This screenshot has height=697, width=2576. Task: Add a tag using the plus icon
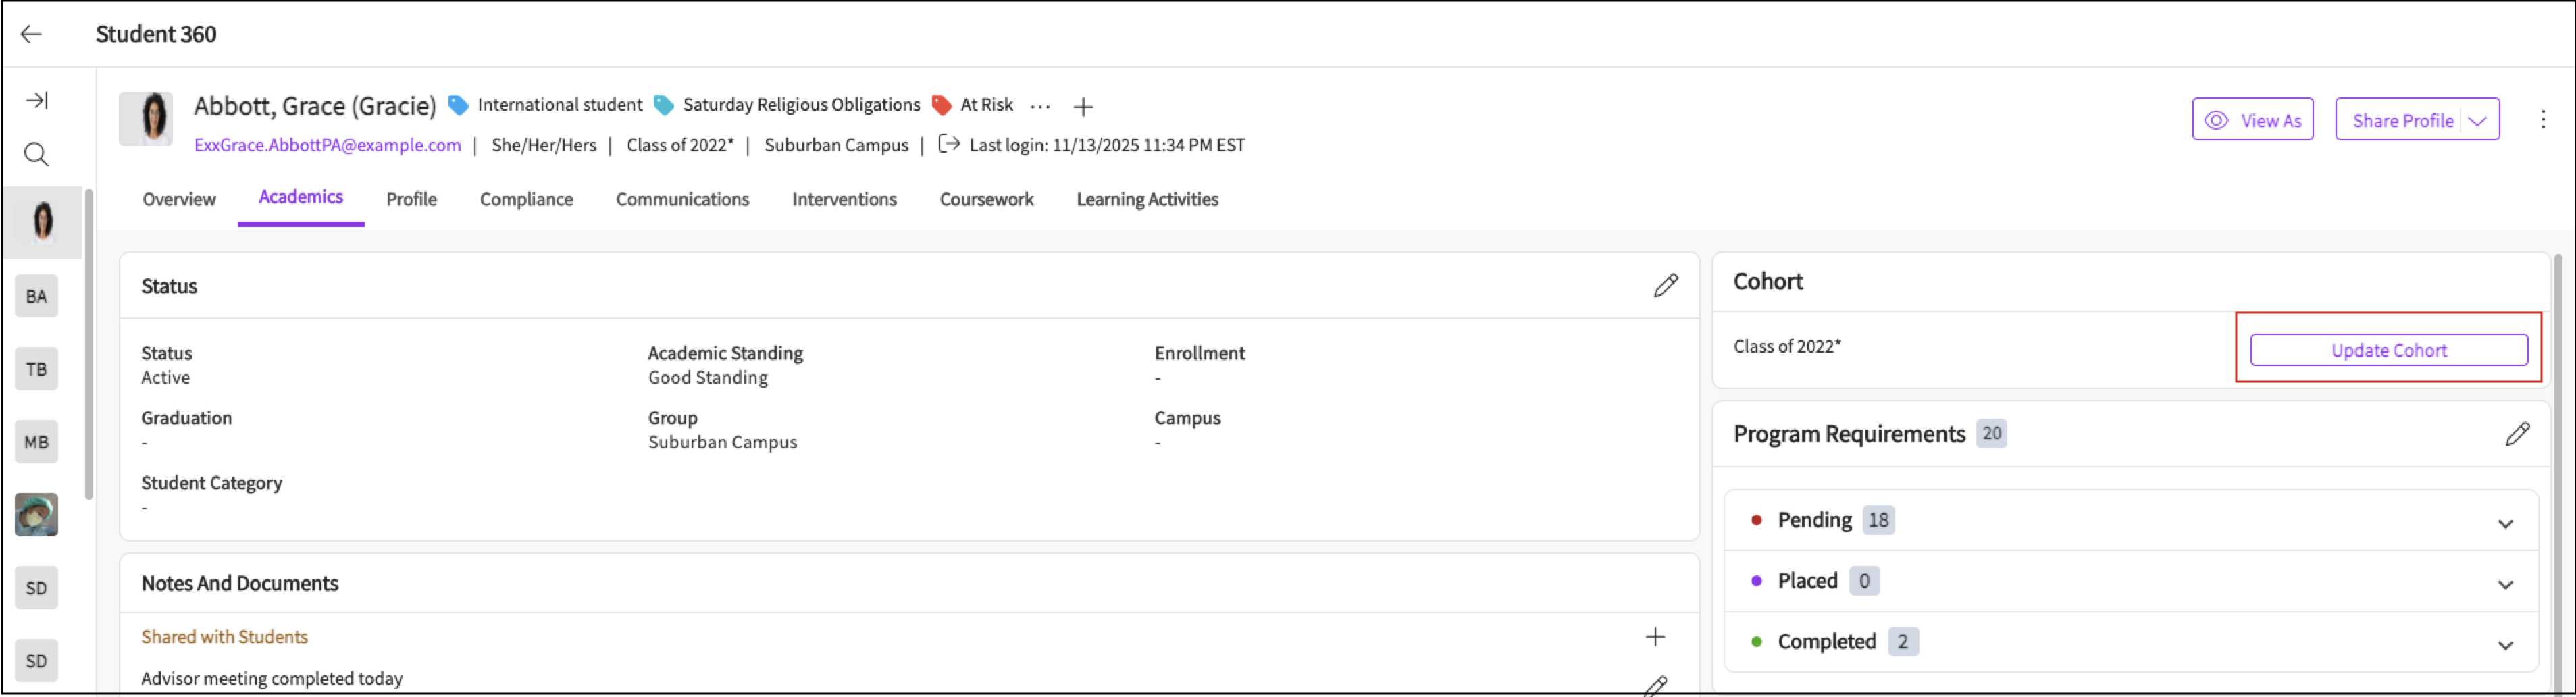point(1083,106)
